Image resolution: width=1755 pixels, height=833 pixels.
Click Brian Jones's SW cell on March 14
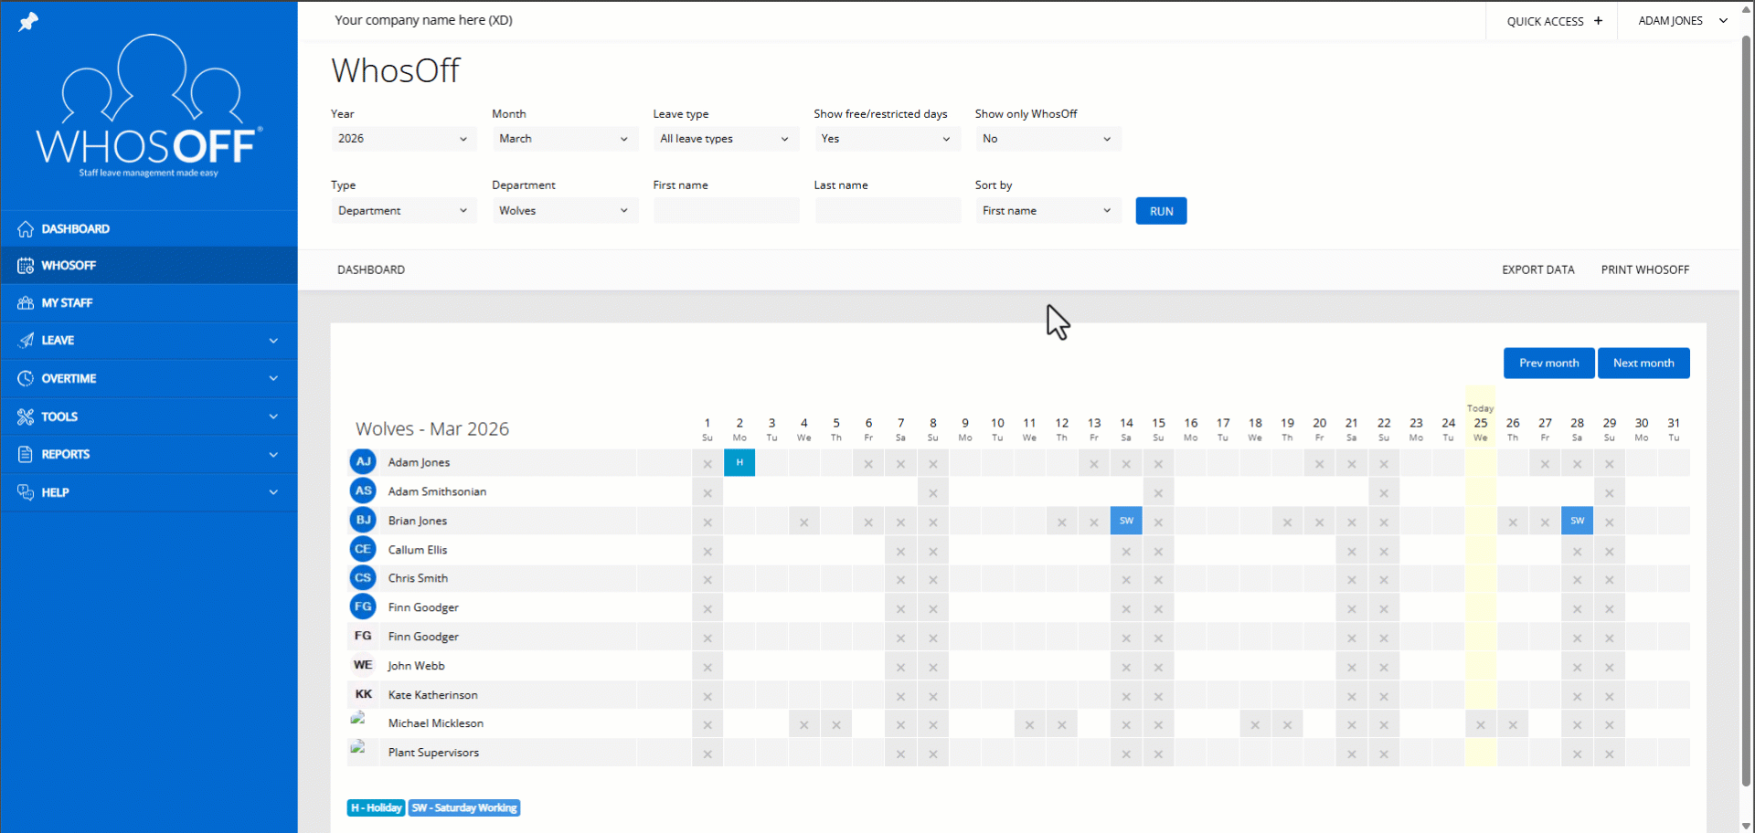1126,521
